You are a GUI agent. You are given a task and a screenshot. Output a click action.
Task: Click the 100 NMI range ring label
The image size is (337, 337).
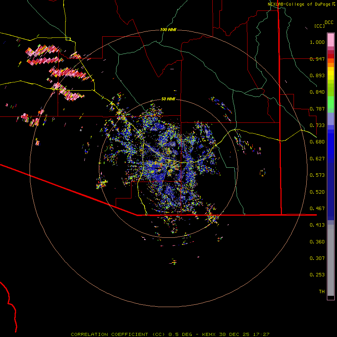(168, 30)
